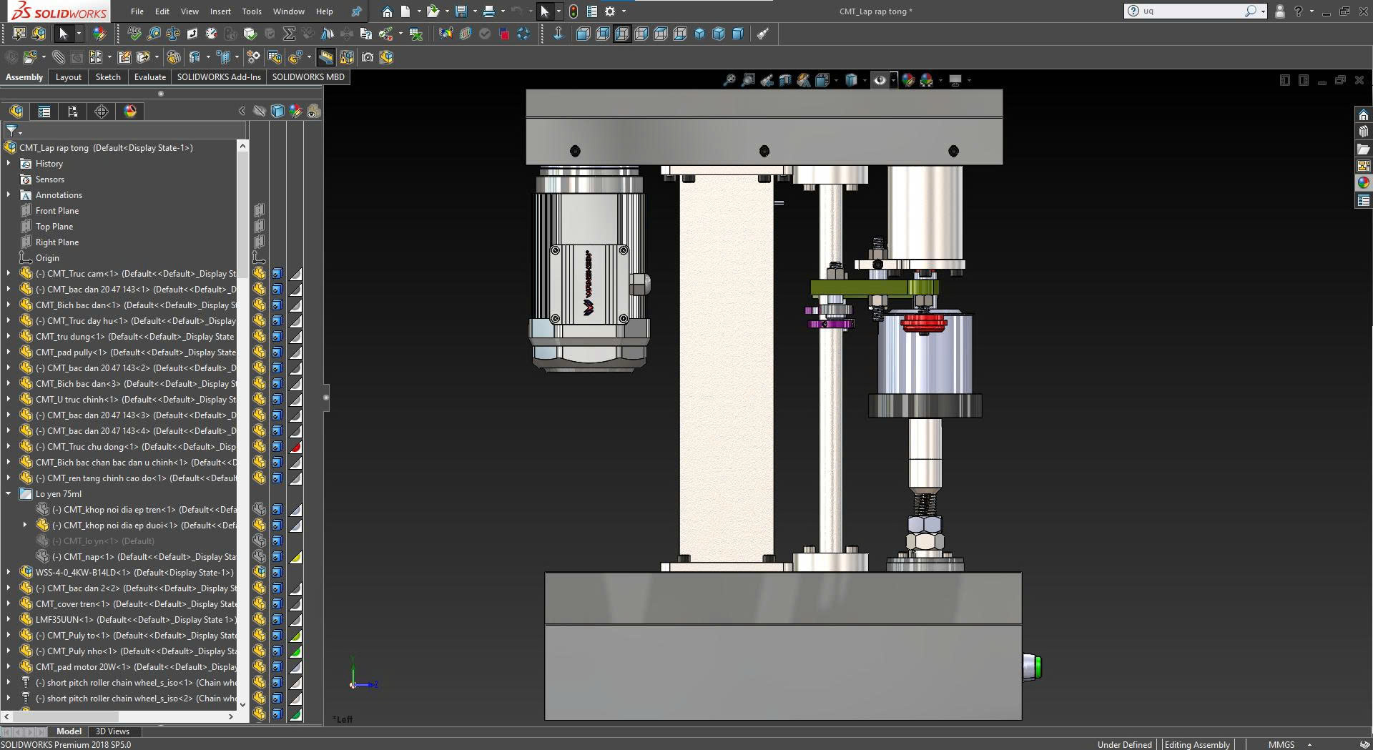Image resolution: width=1373 pixels, height=750 pixels.
Task: Switch to the Evaluate tab
Action: pos(149,77)
